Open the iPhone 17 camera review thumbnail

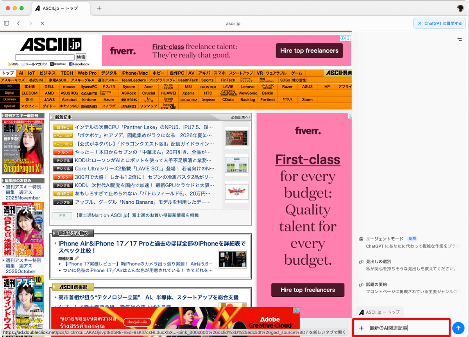(233, 259)
